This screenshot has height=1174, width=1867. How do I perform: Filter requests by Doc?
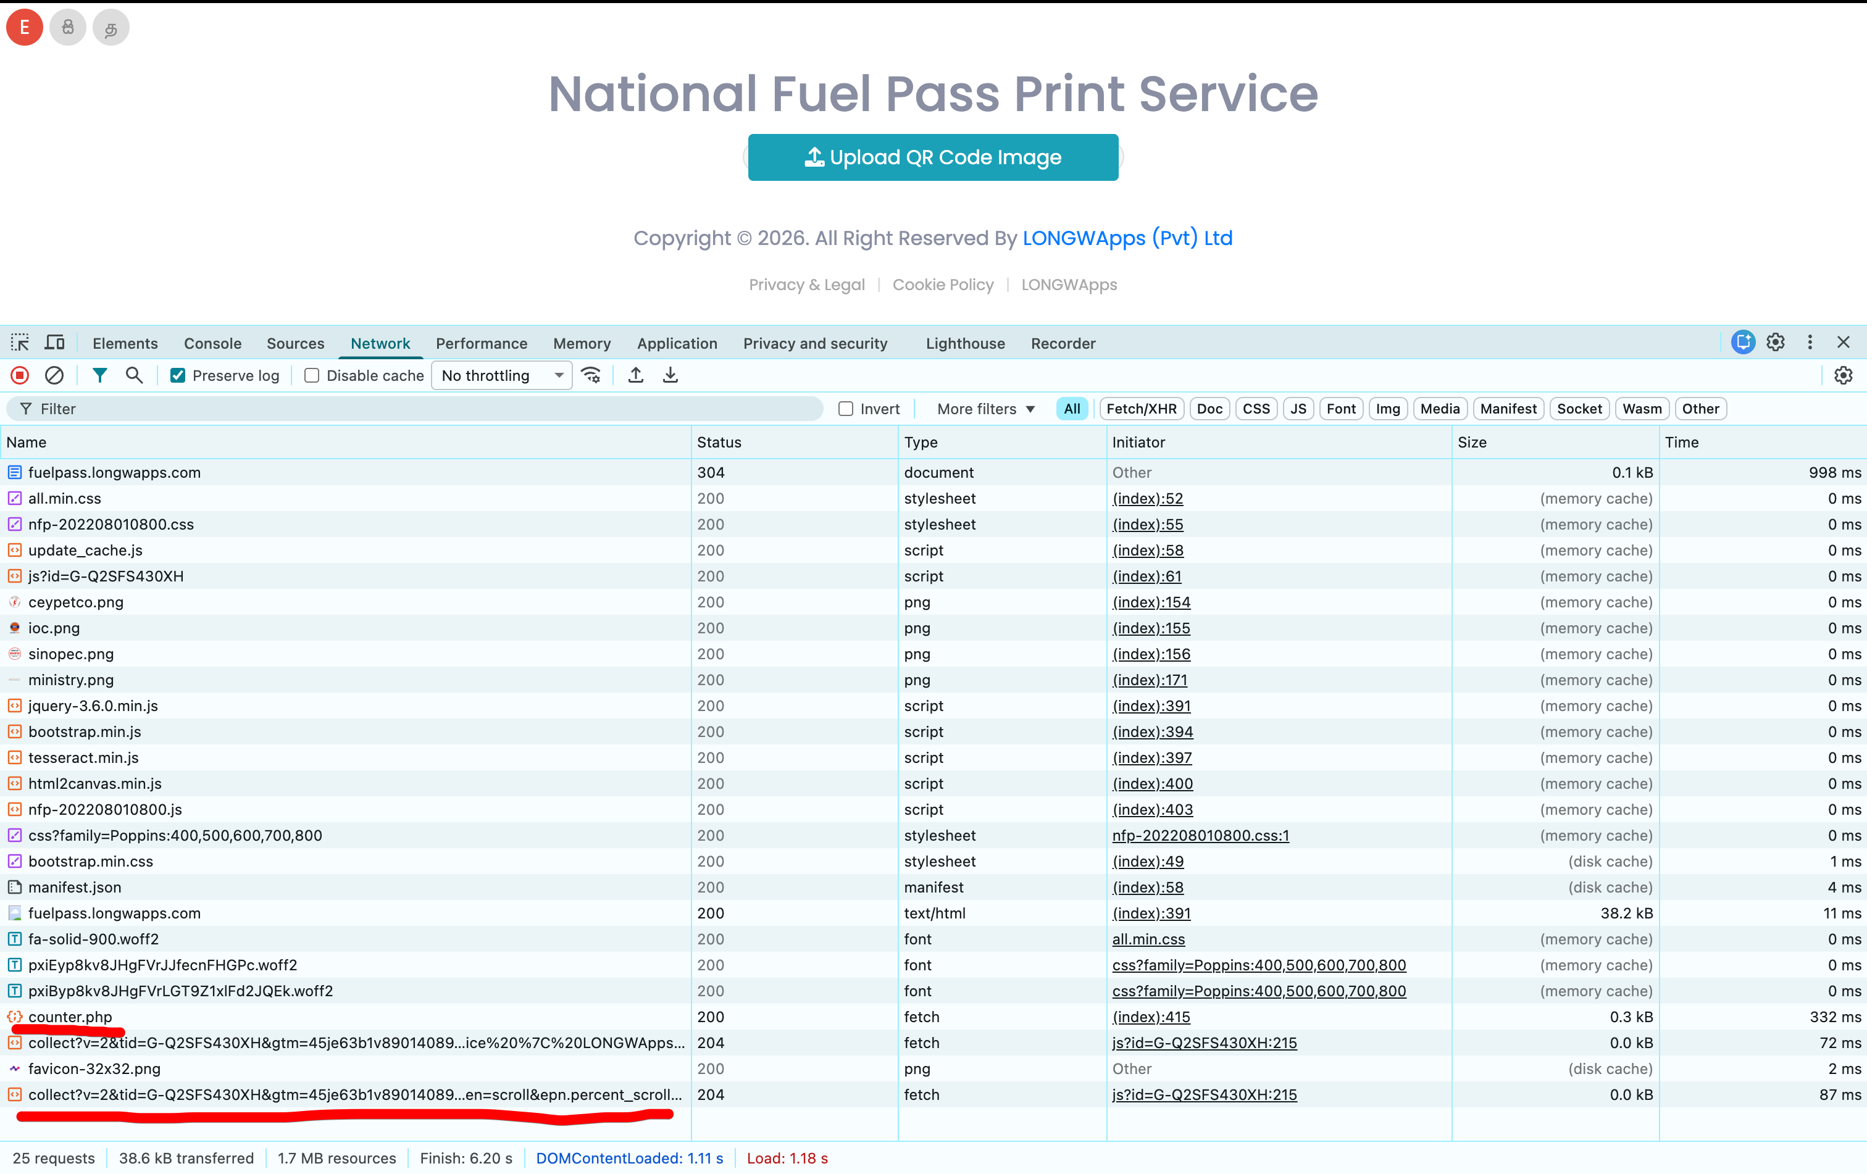tap(1209, 409)
